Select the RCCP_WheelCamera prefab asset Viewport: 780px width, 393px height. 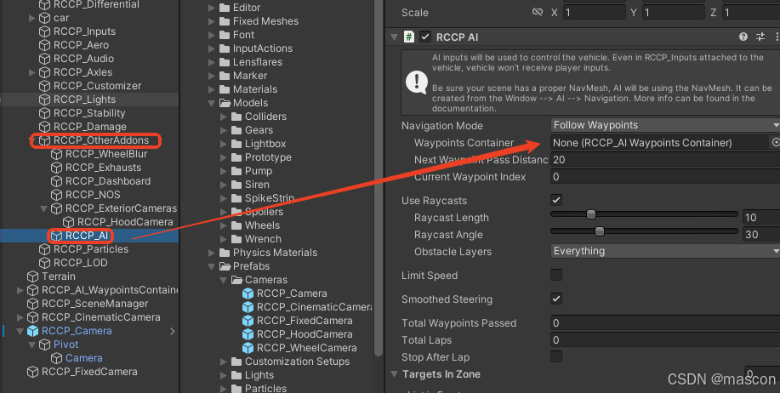[x=299, y=348]
